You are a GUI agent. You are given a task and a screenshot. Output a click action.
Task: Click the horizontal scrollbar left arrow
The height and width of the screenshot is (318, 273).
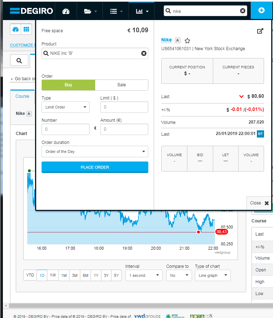point(6,305)
